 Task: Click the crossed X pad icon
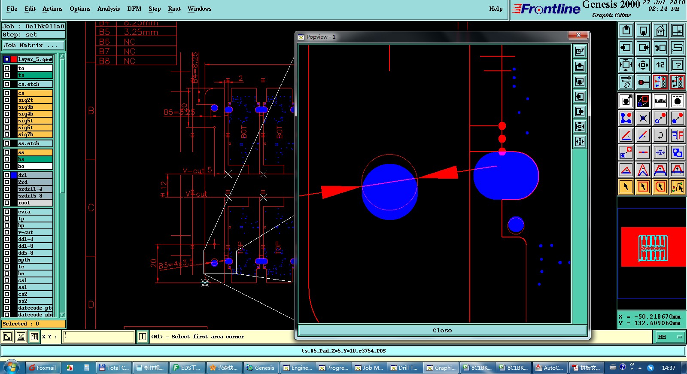click(x=643, y=118)
